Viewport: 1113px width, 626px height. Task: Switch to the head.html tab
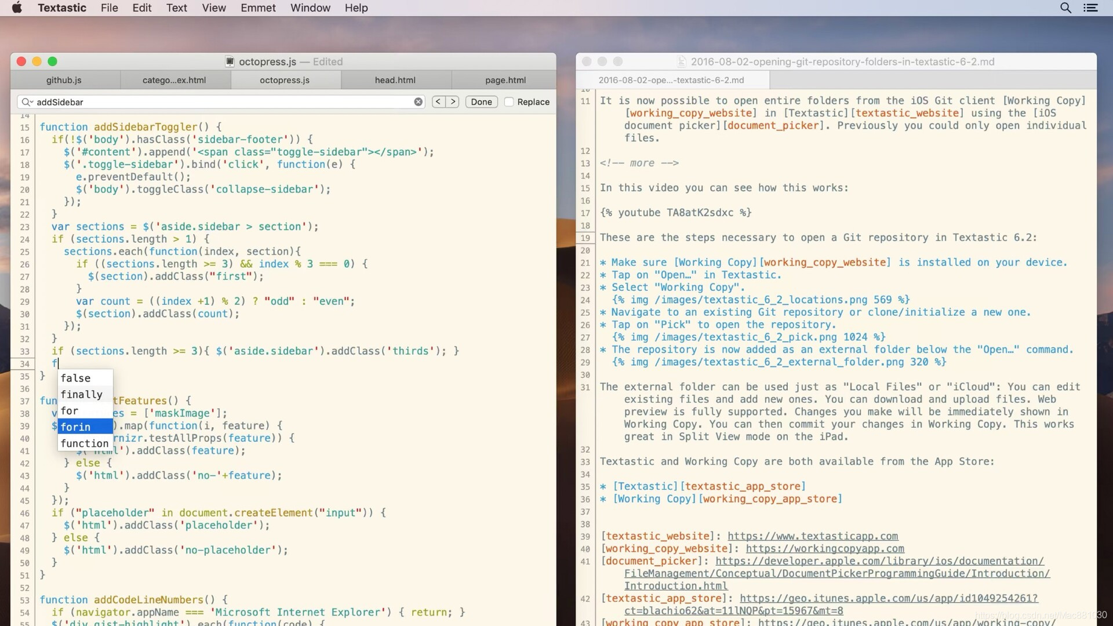[x=395, y=80]
